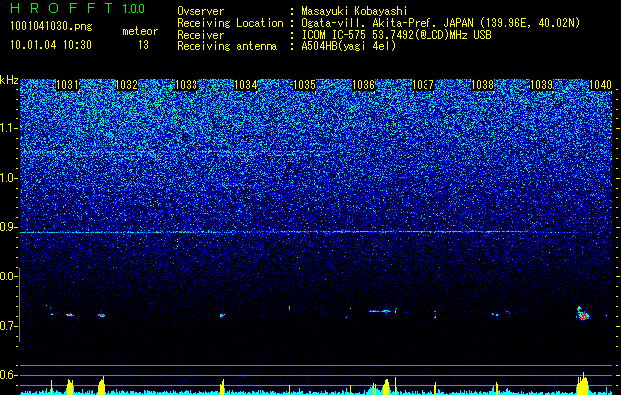This screenshot has height=395, width=621.
Task: Click the Receiving Location value text
Action: click(440, 23)
